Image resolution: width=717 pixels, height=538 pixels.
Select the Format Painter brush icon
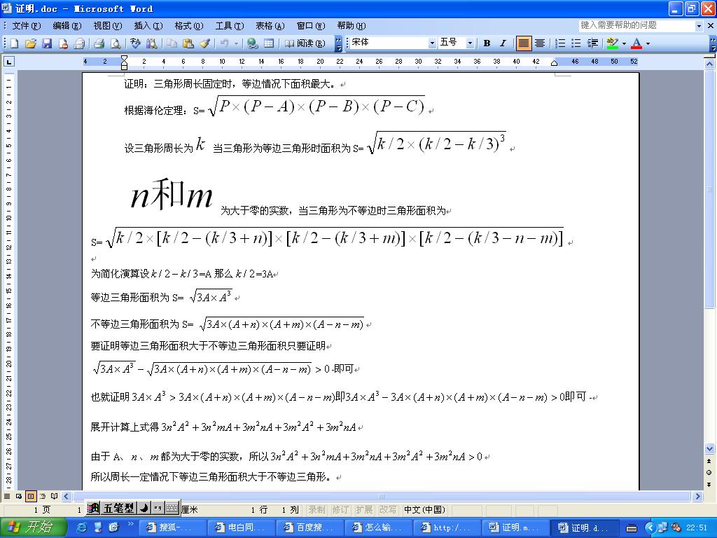[204, 43]
